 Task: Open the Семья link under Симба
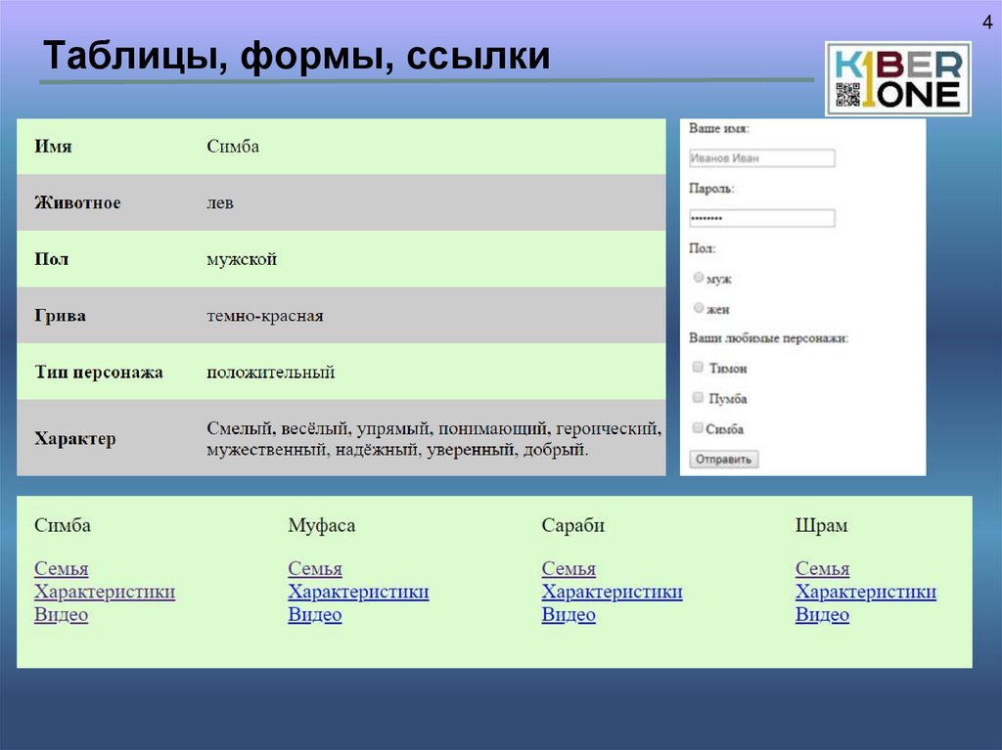pyautogui.click(x=61, y=568)
